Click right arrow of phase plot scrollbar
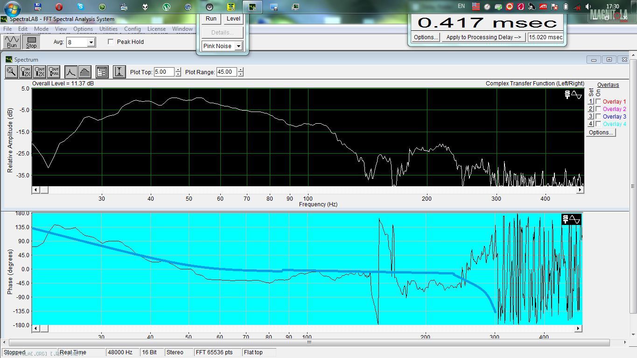Image resolution: width=637 pixels, height=358 pixels. click(579, 329)
